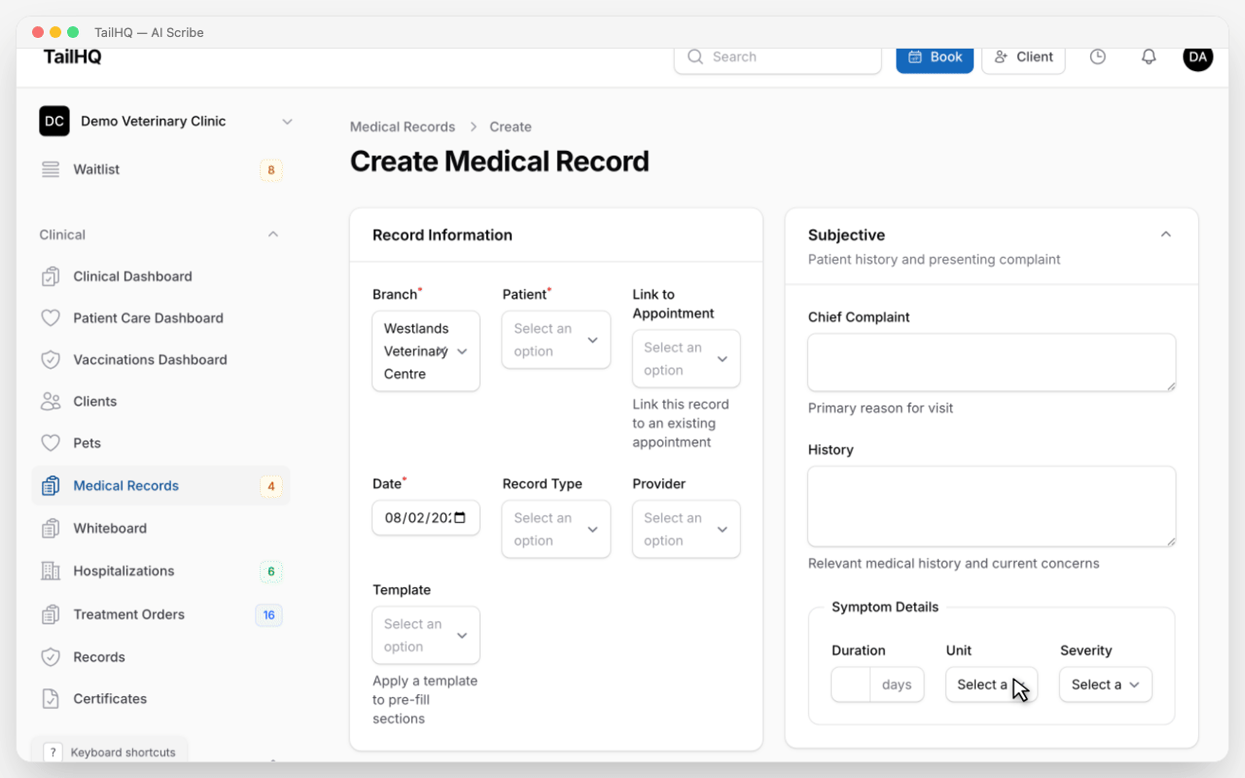
Task: Open the Vaccinations Dashboard
Action: (x=149, y=359)
